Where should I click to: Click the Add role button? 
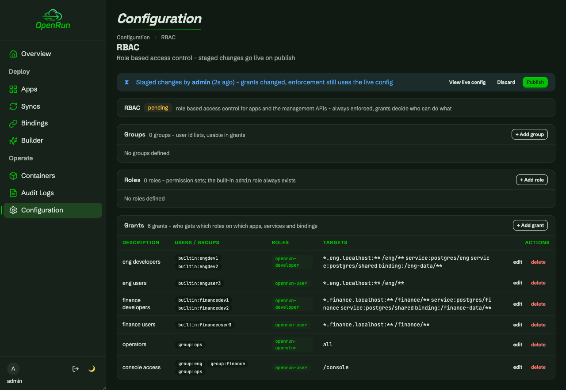point(532,180)
